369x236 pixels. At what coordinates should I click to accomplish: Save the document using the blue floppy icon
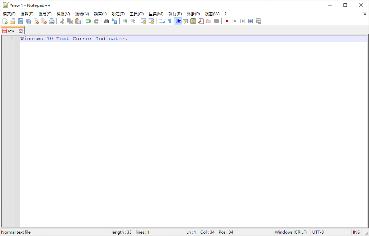[x=20, y=21]
